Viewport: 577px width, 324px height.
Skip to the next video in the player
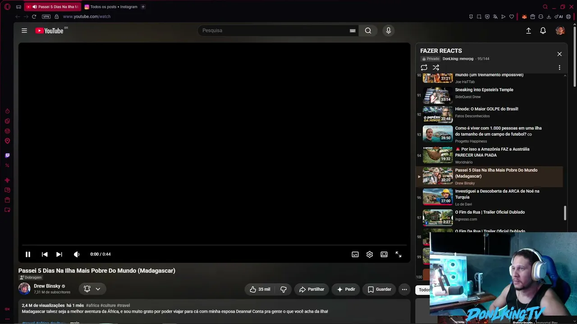click(59, 254)
